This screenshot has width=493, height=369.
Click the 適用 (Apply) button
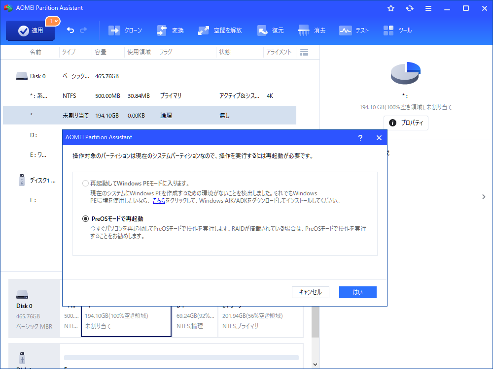(30, 31)
